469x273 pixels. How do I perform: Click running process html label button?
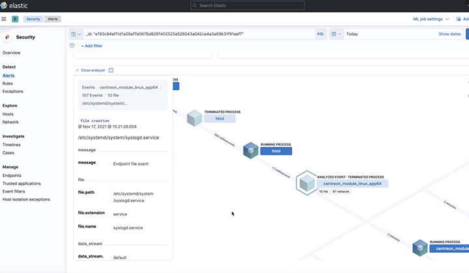[276, 151]
